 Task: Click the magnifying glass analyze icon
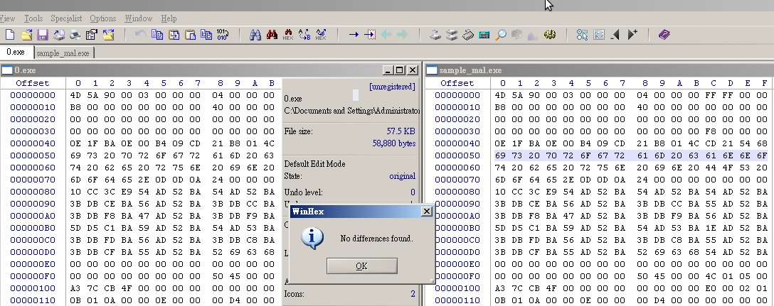click(501, 34)
